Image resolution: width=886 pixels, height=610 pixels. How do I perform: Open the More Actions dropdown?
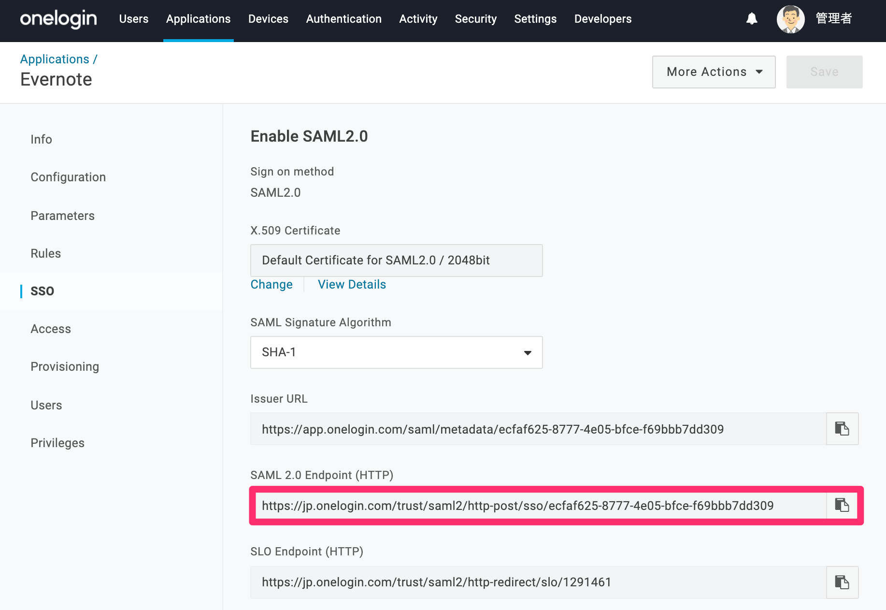(x=714, y=72)
